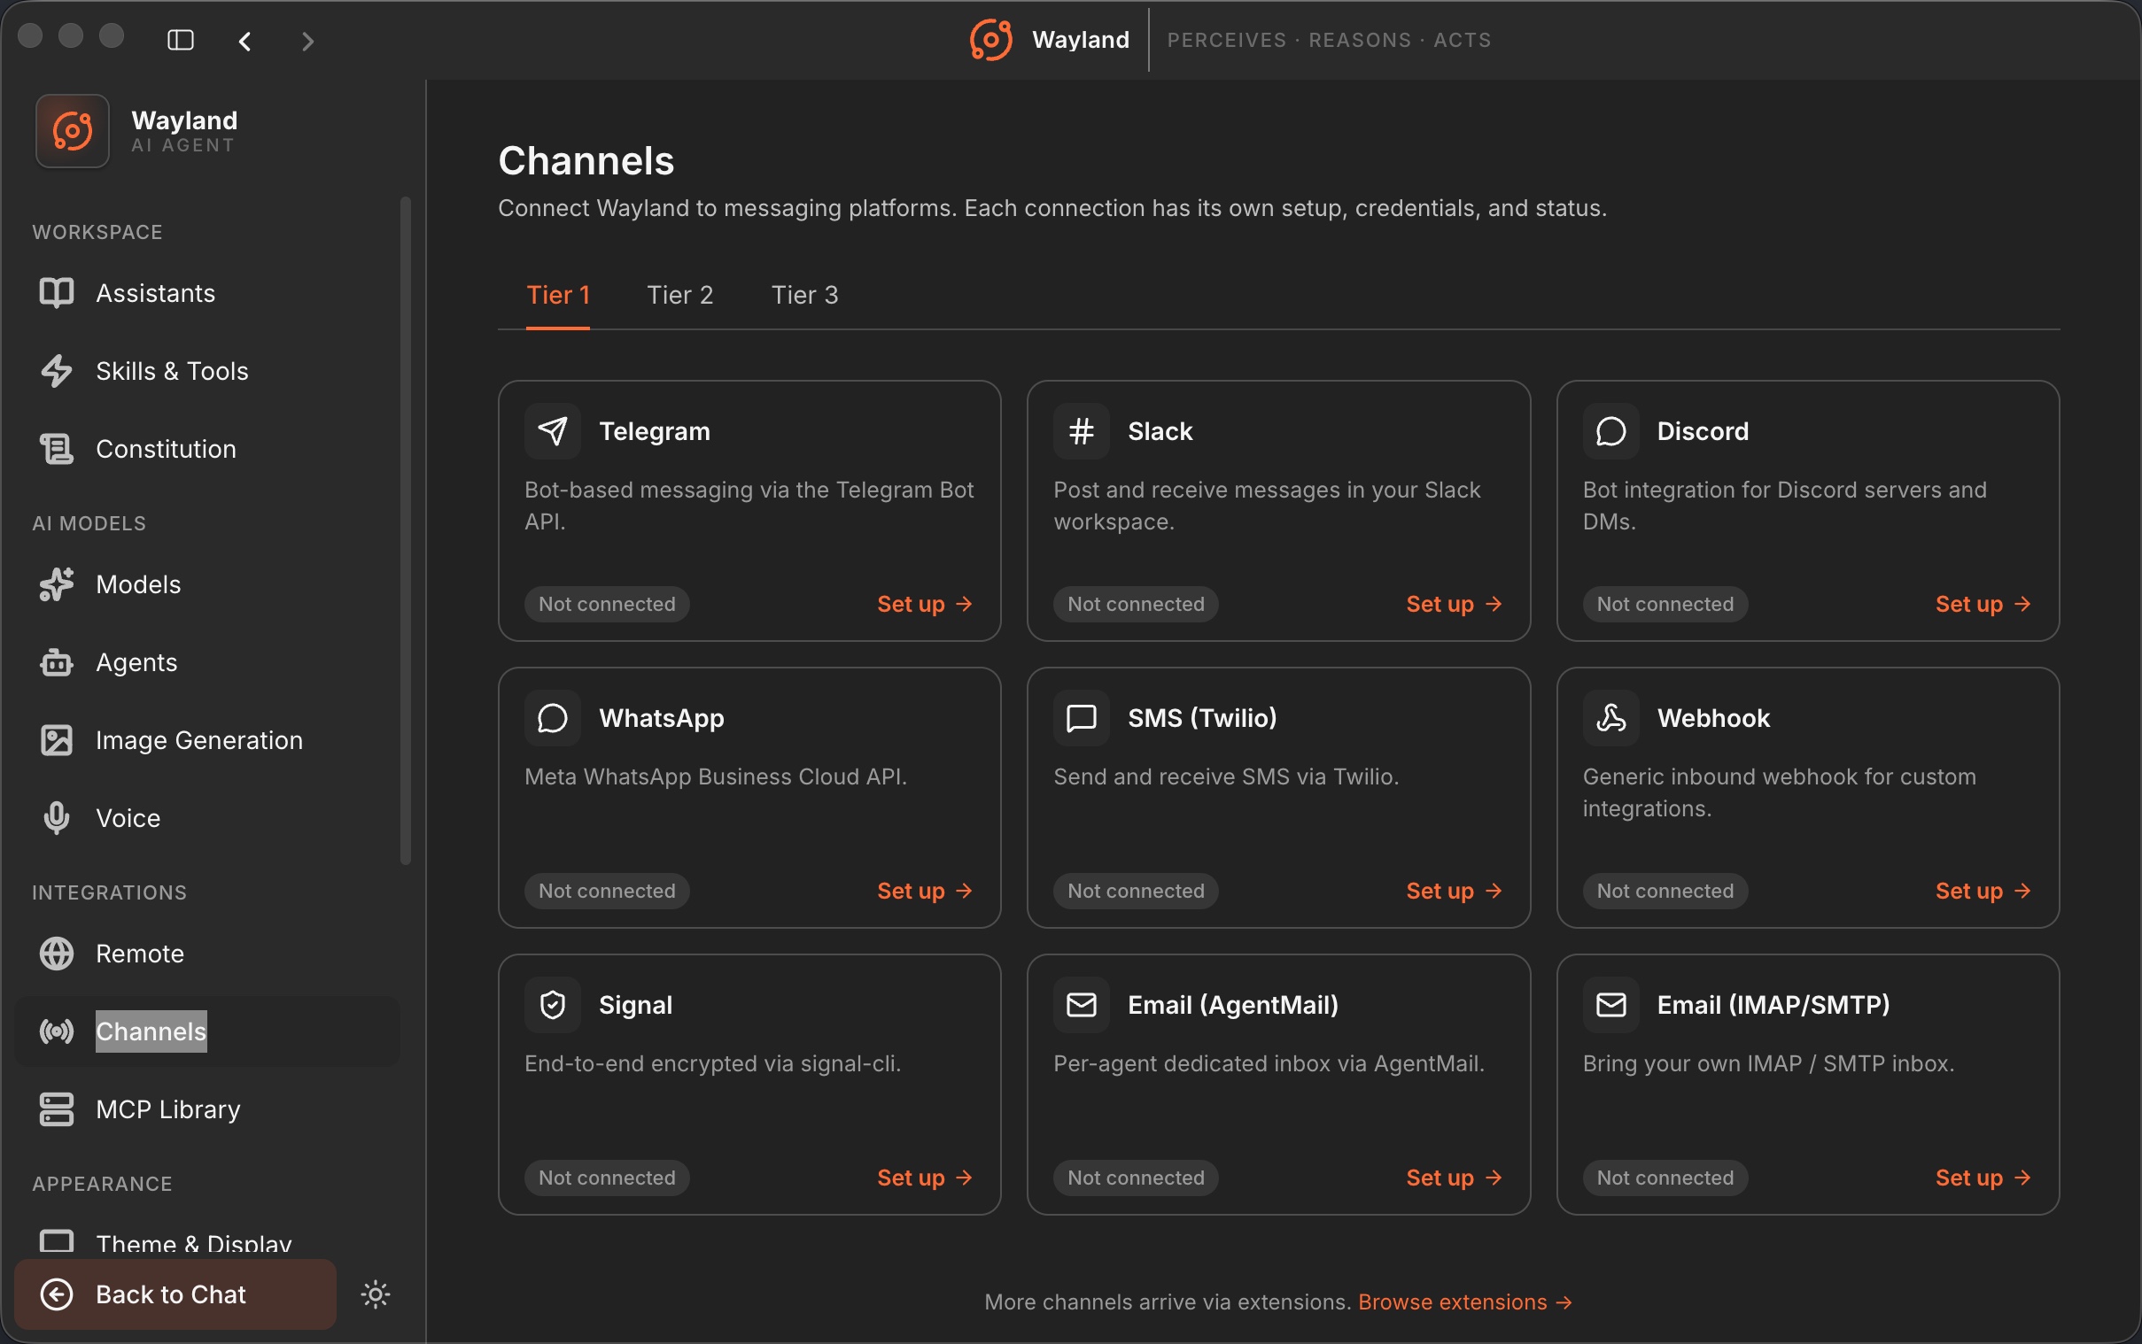Toggle light theme with sun icon
Viewport: 2142px width, 1344px height.
tap(376, 1294)
